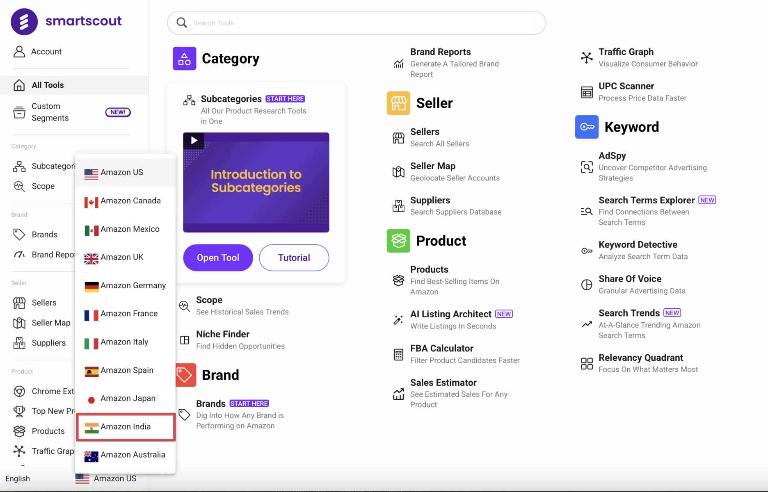Click the Seller Map icon in the sidebar
Screen dimensions: 768x492
(19, 323)
